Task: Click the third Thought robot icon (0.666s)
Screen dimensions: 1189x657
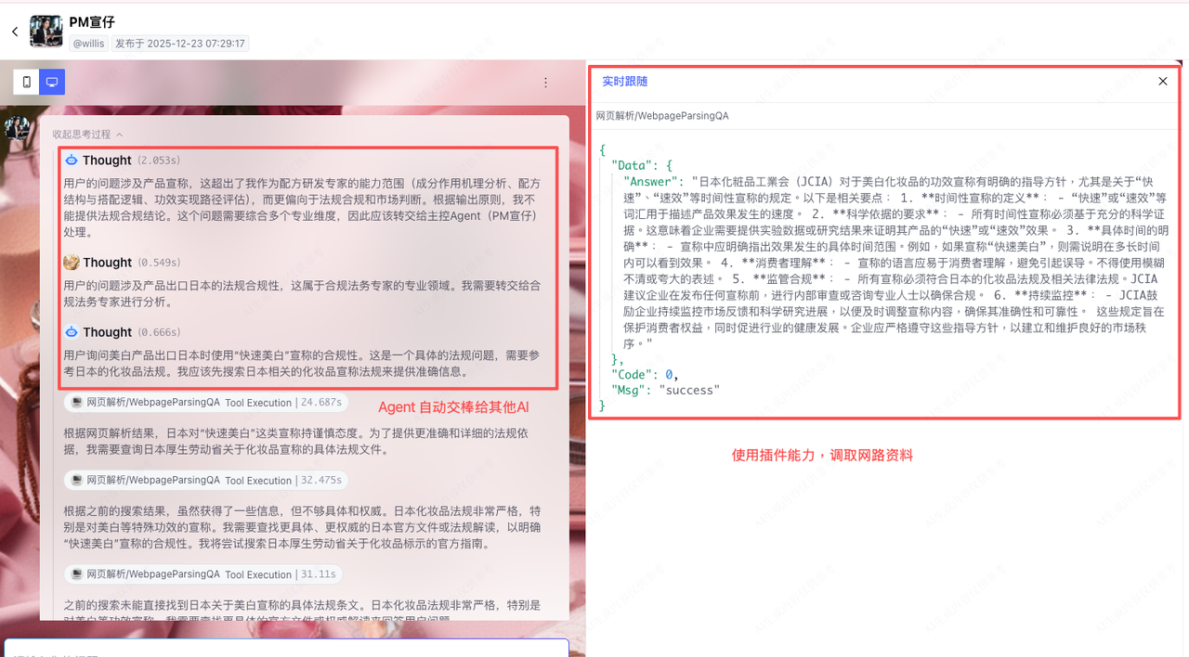Action: 72,331
